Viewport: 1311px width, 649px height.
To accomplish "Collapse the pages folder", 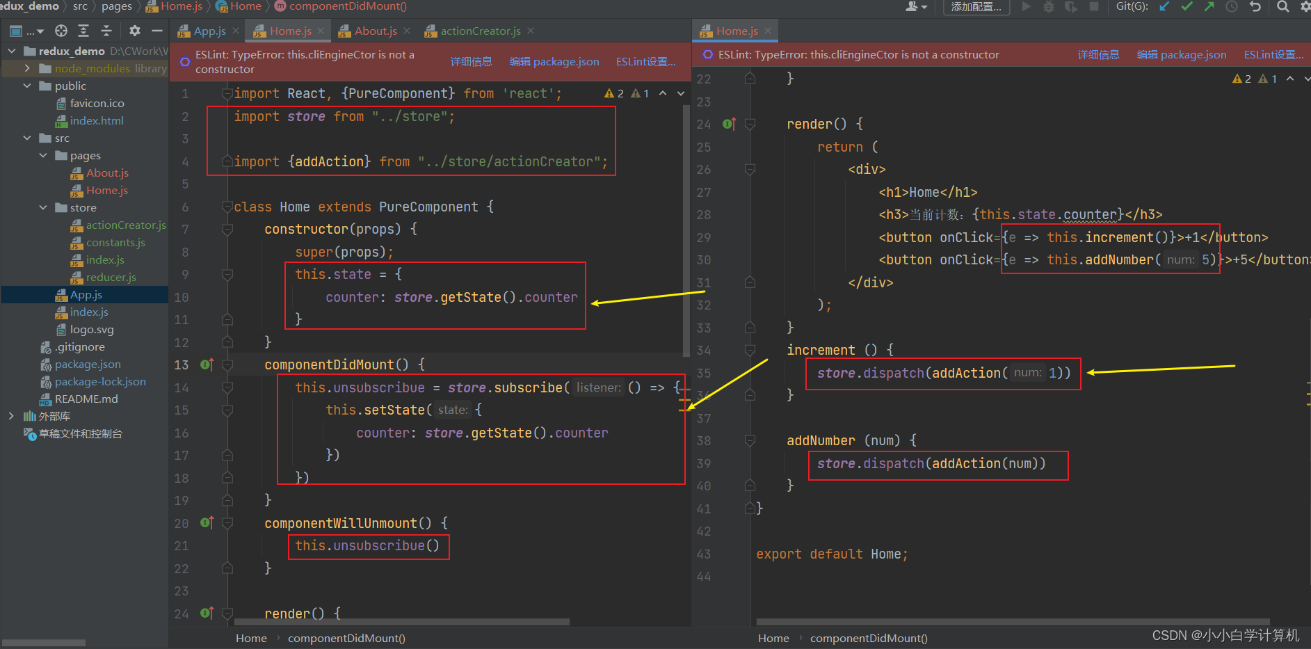I will coord(43,155).
